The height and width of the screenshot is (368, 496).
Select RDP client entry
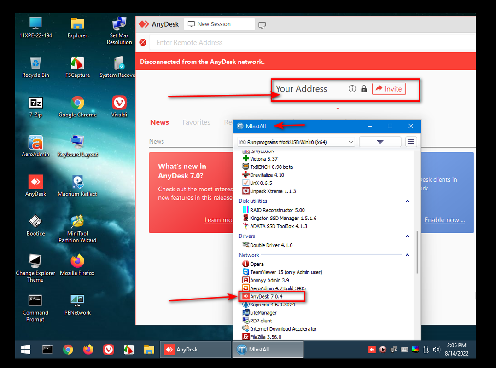pyautogui.click(x=257, y=321)
